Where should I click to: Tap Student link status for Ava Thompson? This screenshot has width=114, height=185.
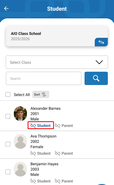coord(41,153)
